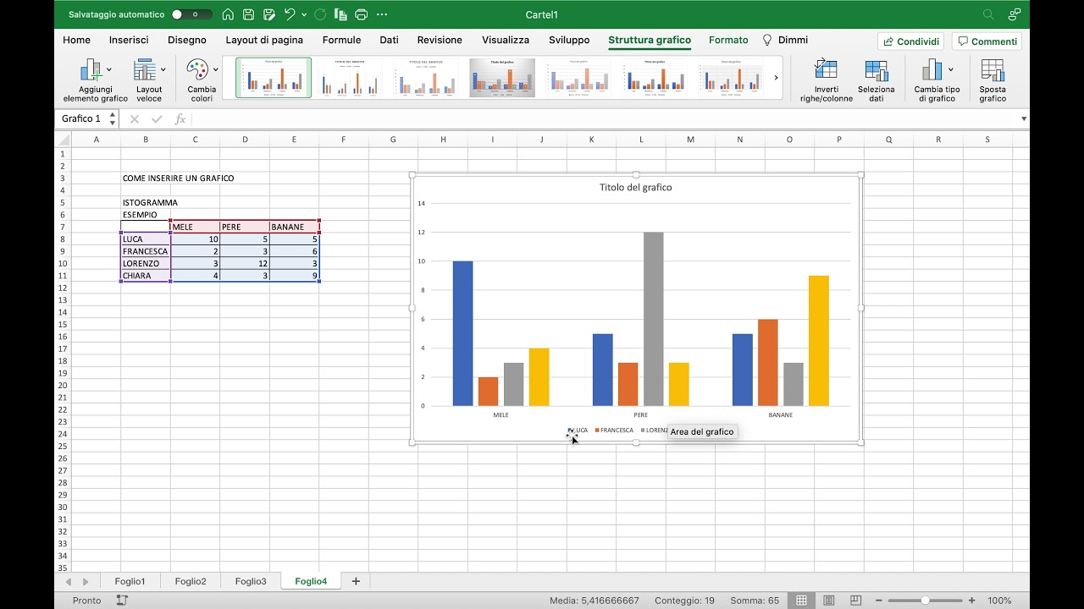Click the Save floppy disk icon
The width and height of the screenshot is (1084, 609).
249,14
